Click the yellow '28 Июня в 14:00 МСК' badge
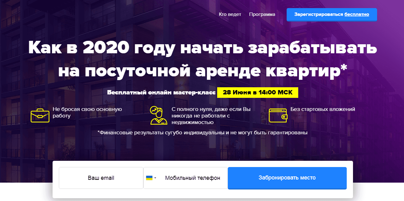Viewport: 404px width, 201px height. coord(257,92)
